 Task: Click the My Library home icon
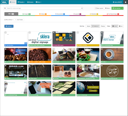pyautogui.click(x=5, y=20)
